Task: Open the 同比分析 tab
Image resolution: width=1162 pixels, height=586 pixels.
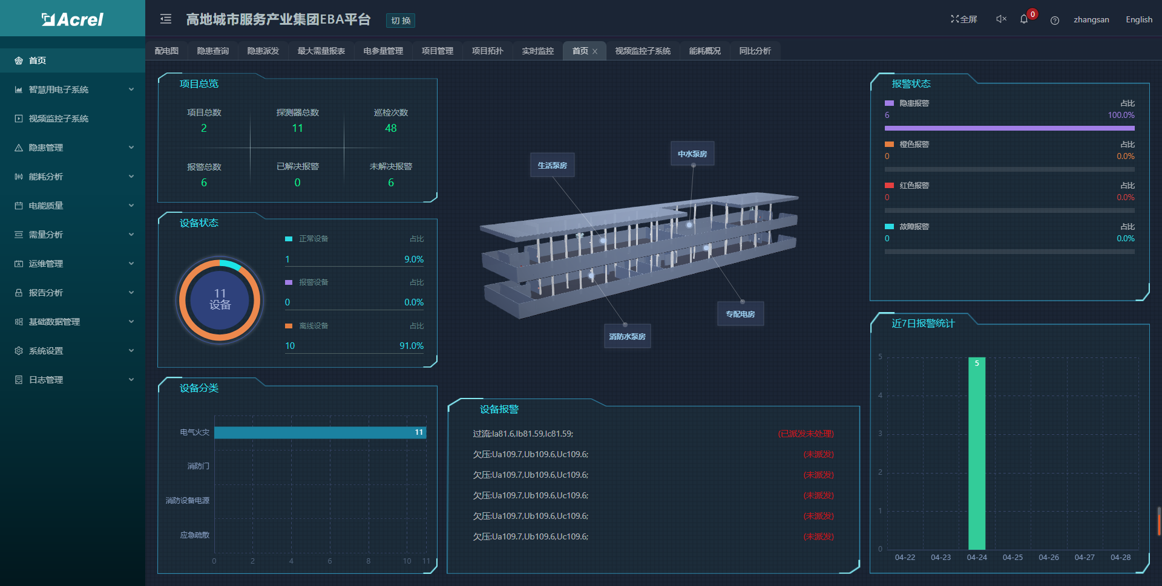Action: click(x=755, y=51)
